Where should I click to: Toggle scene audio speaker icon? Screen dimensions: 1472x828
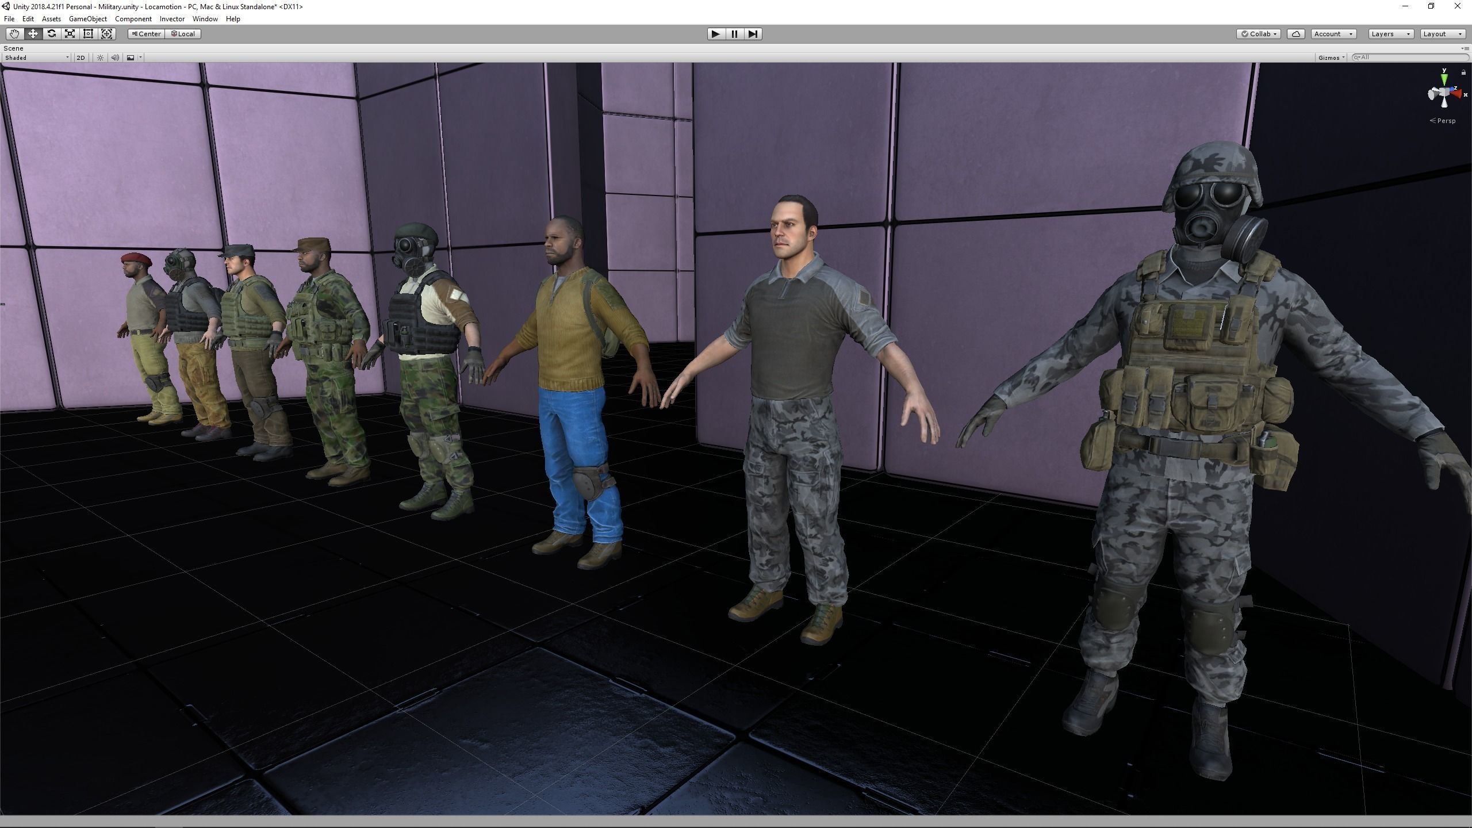pyautogui.click(x=115, y=57)
